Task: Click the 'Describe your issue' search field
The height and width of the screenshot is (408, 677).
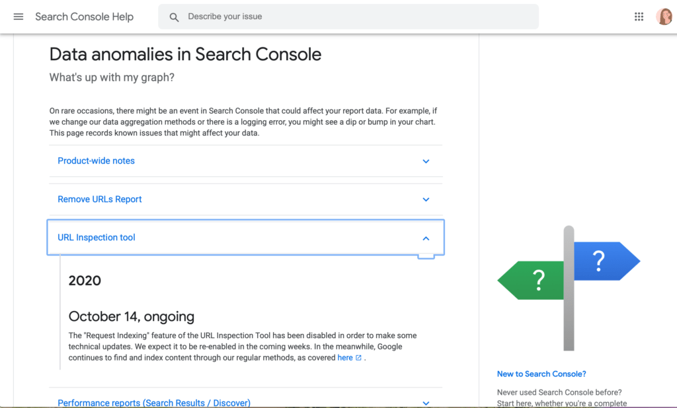Action: point(348,17)
